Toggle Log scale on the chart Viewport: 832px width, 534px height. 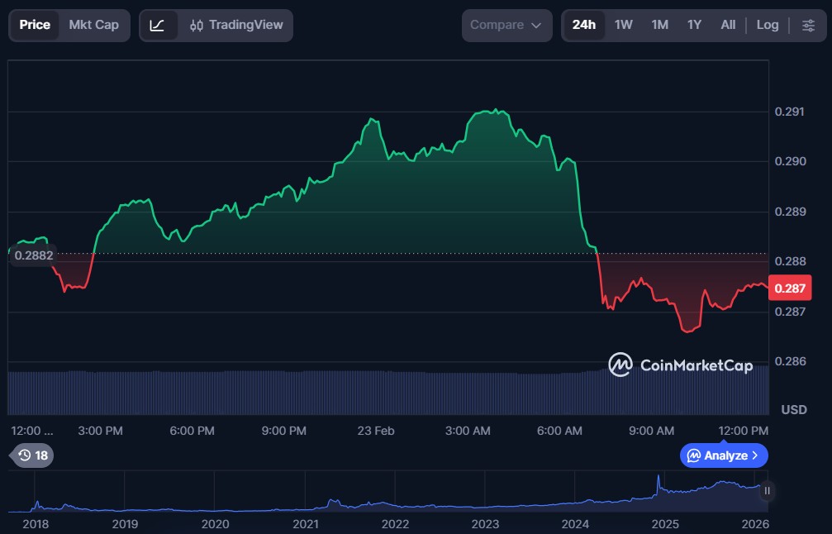[767, 25]
